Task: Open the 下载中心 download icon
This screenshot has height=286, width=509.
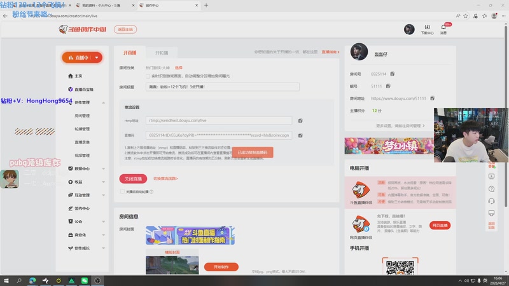Action: (x=427, y=28)
